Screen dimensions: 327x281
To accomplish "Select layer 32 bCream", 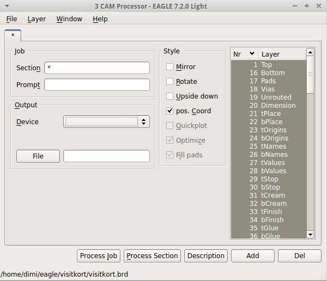I will pyautogui.click(x=269, y=204).
